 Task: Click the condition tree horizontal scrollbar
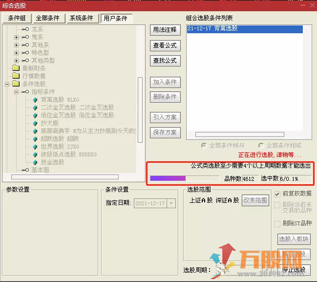[65, 177]
